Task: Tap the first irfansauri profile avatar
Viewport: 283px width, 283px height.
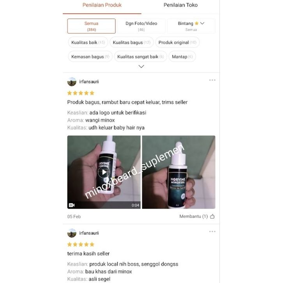Action: 72,81
